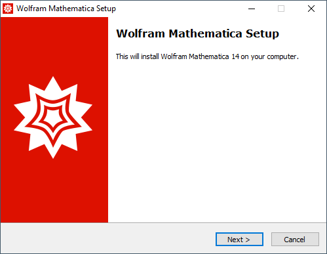327x254 pixels.
Task: Click the bottom spike of the Wolfram star
Action: pyautogui.click(x=53, y=152)
